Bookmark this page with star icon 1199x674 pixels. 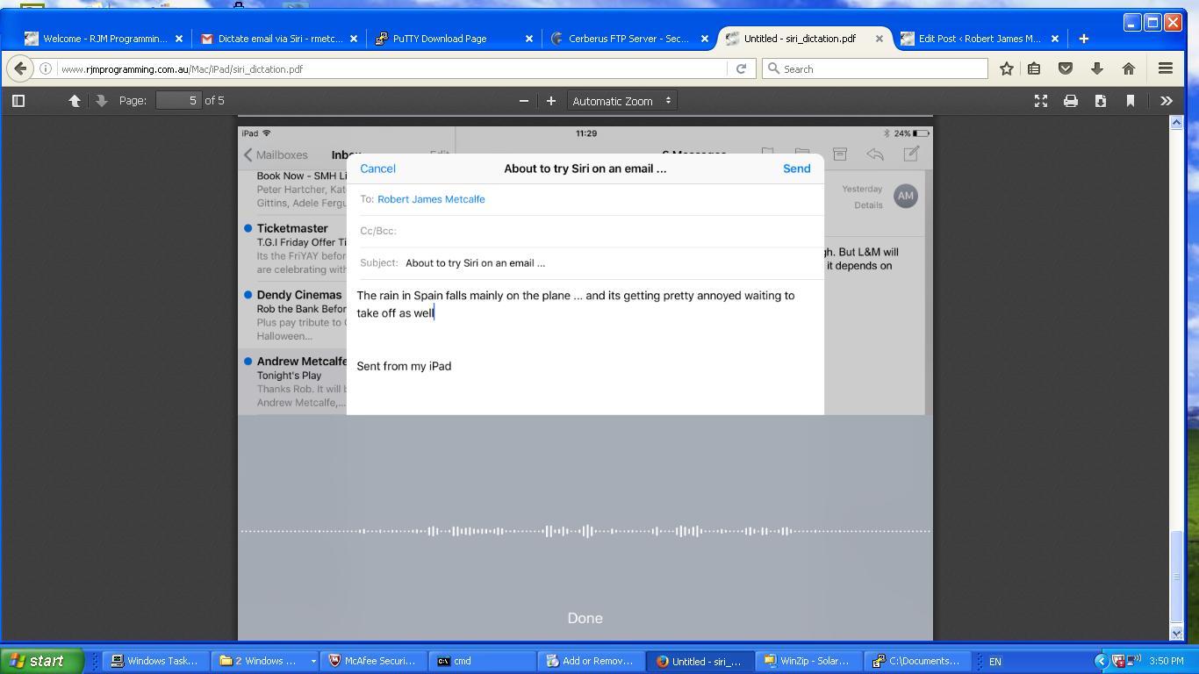point(1007,68)
